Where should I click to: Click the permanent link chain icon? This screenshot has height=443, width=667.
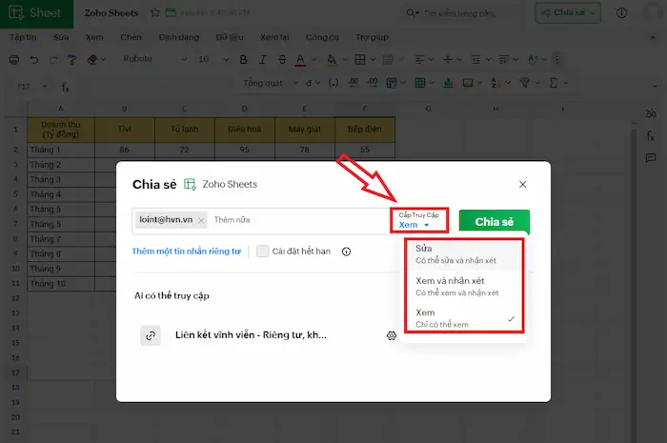151,336
